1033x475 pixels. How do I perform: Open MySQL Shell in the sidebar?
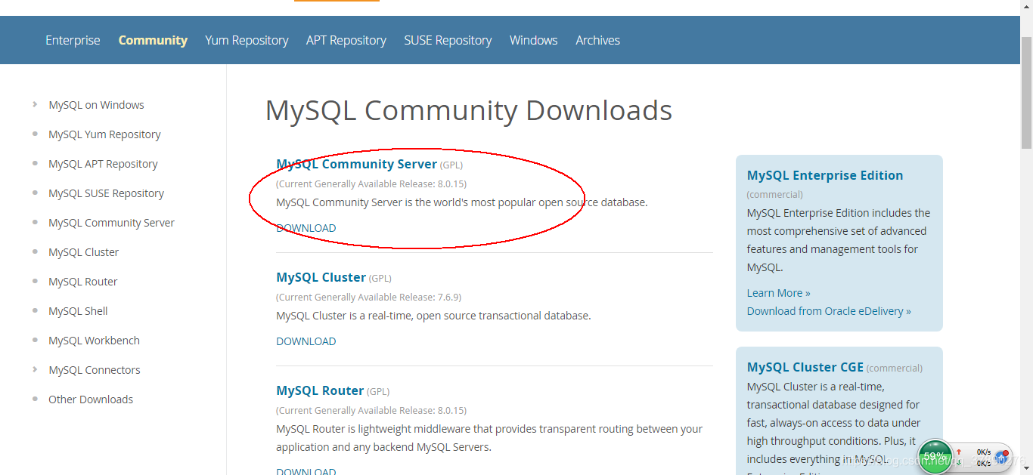[78, 311]
